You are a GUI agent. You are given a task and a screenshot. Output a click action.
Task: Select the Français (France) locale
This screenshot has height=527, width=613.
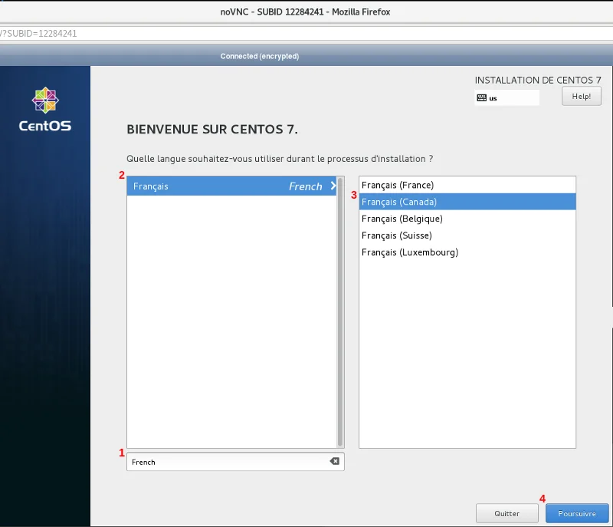click(429, 185)
